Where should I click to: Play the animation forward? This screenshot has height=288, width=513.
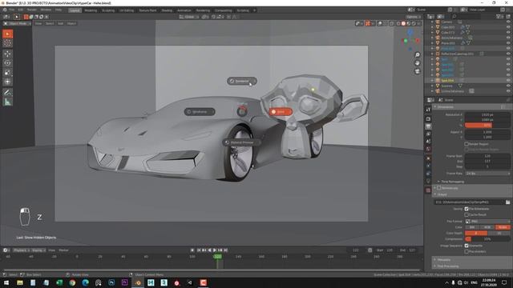pyautogui.click(x=215, y=250)
